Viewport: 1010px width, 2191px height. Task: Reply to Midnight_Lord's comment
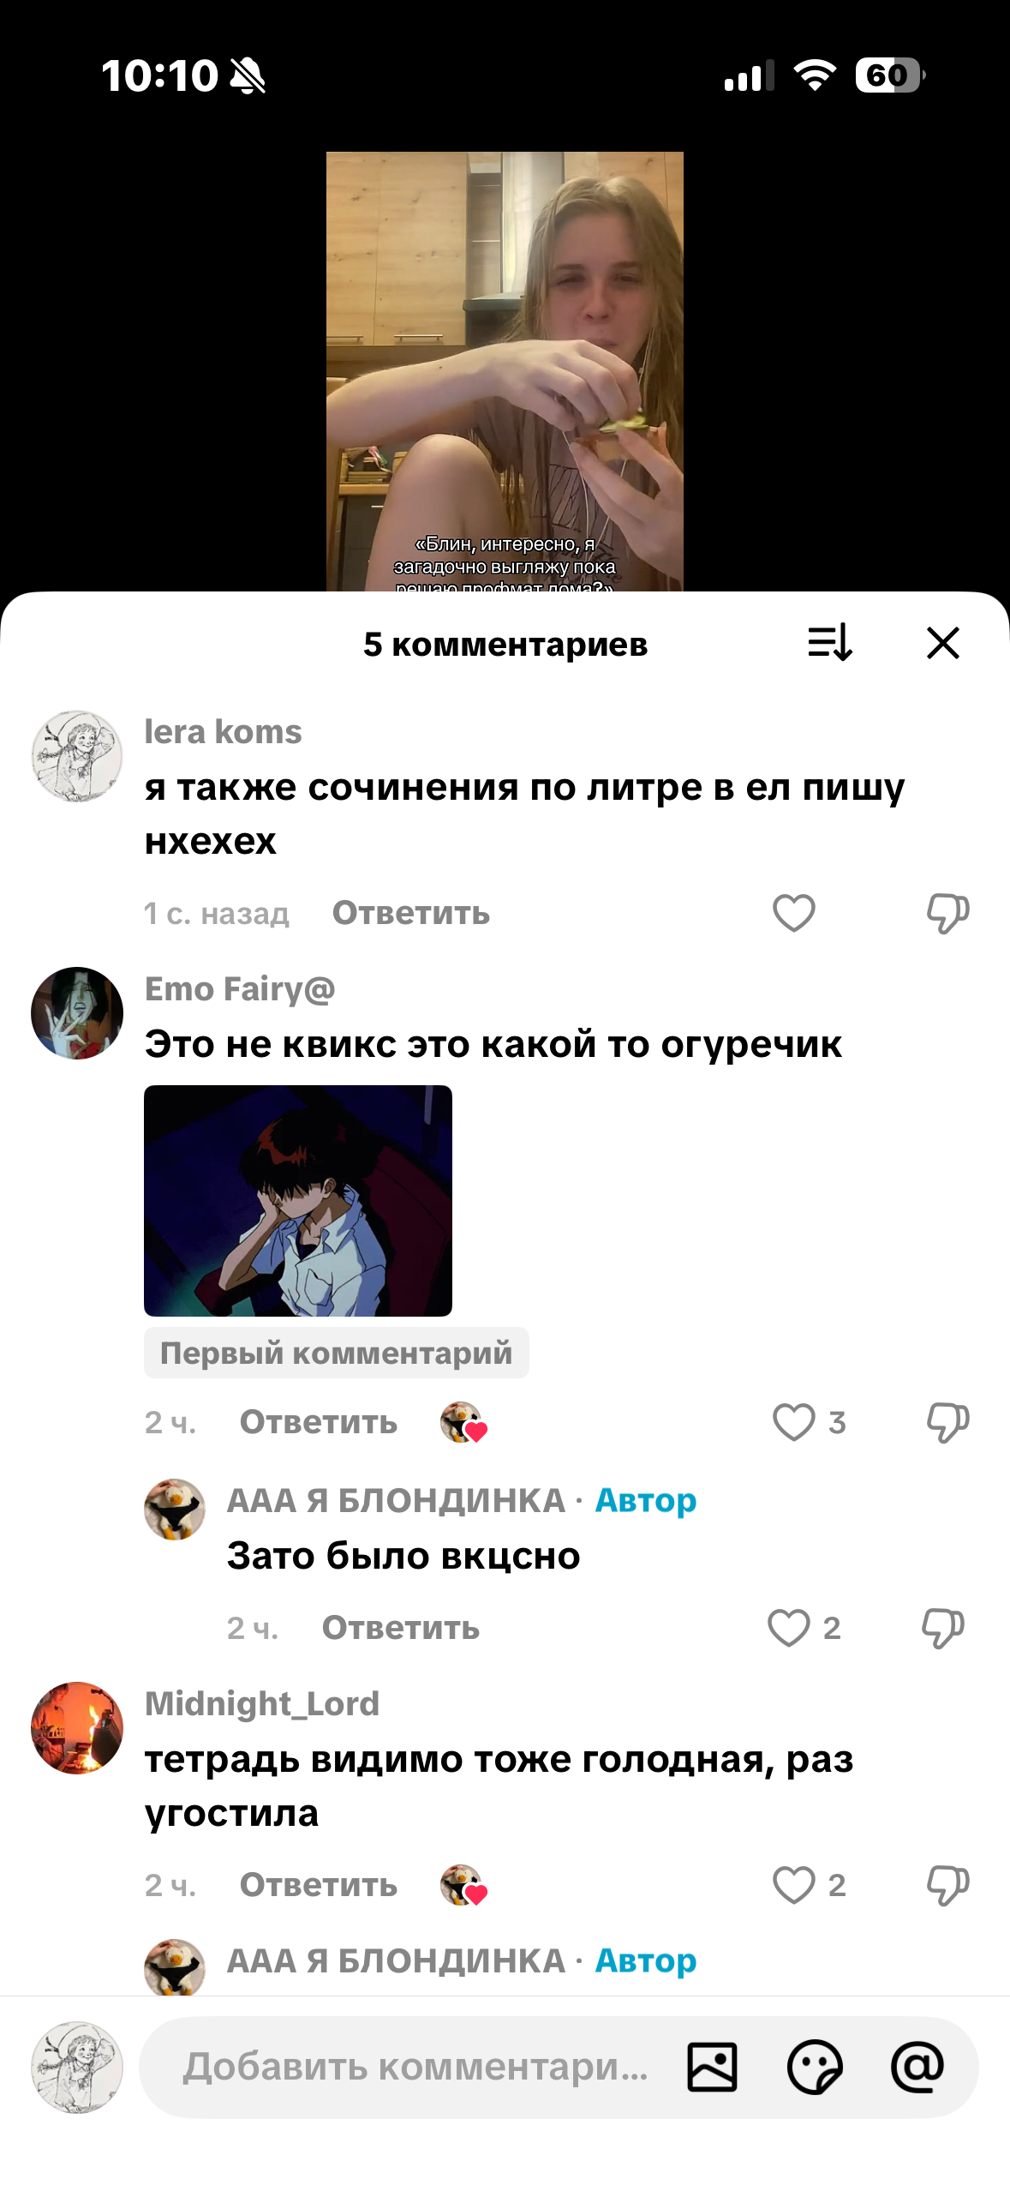click(319, 1885)
